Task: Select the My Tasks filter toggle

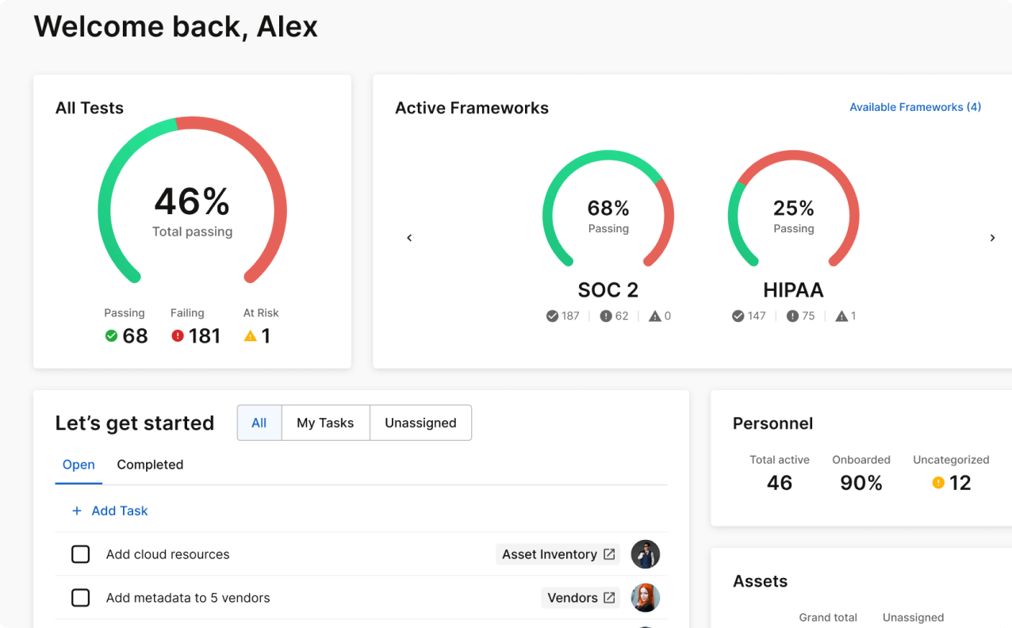Action: 325,423
